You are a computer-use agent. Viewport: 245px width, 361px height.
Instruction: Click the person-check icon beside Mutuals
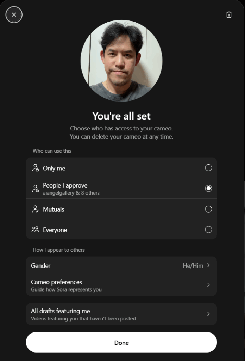pyautogui.click(x=35, y=209)
